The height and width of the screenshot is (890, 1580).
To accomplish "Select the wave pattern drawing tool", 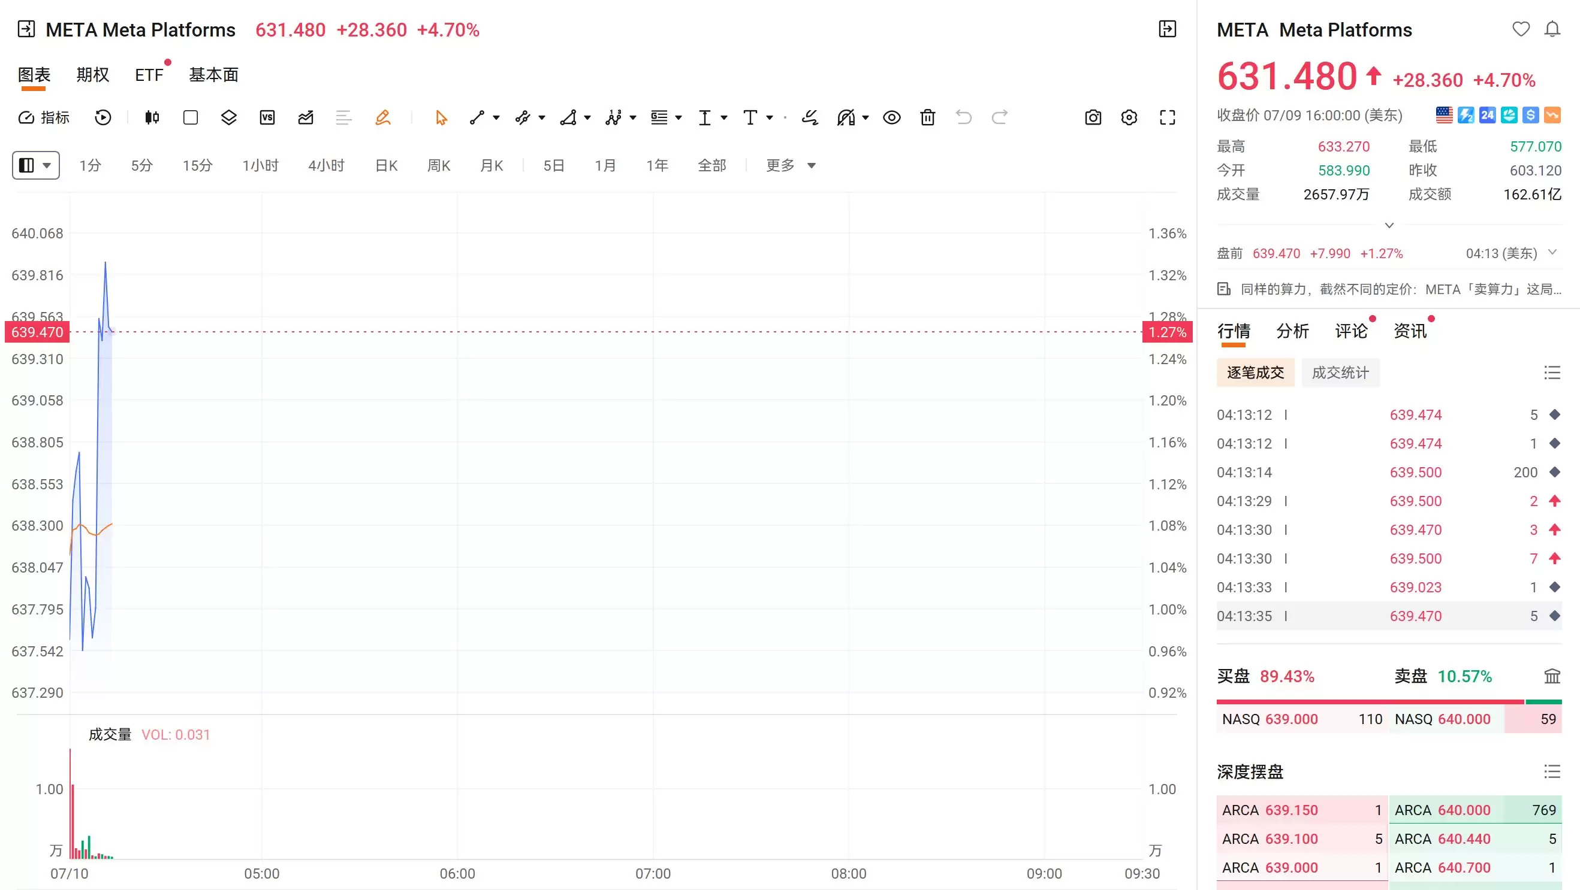I will tap(613, 117).
